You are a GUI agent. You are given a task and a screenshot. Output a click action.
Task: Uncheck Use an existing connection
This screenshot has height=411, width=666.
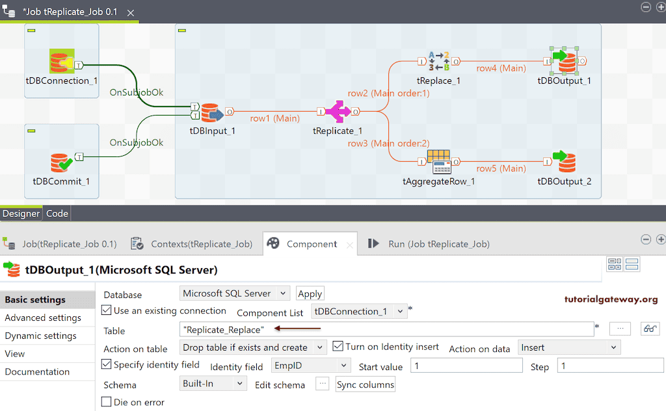coord(106,311)
